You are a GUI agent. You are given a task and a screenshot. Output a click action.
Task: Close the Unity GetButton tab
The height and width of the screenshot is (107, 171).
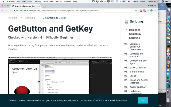tap(39, 6)
